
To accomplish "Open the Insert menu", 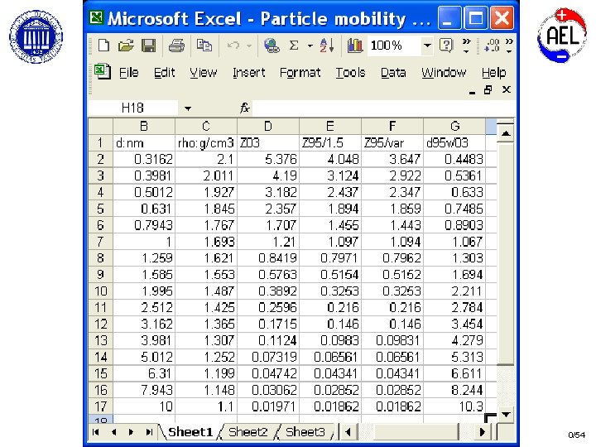I will (x=249, y=72).
